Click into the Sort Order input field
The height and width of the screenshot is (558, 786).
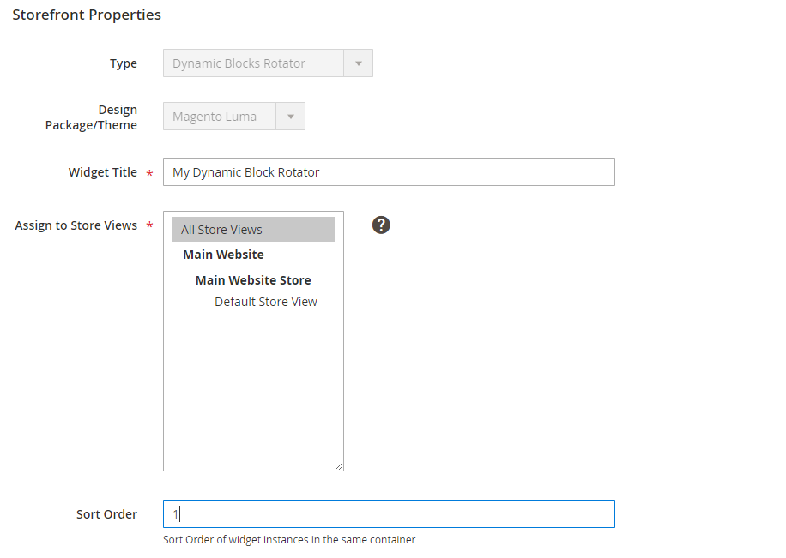coord(389,514)
